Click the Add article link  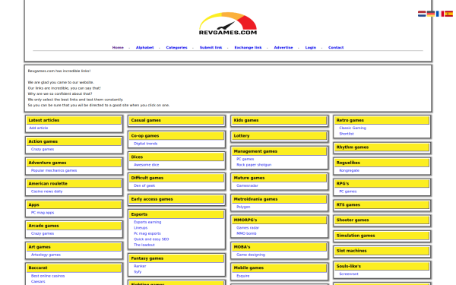pos(39,128)
